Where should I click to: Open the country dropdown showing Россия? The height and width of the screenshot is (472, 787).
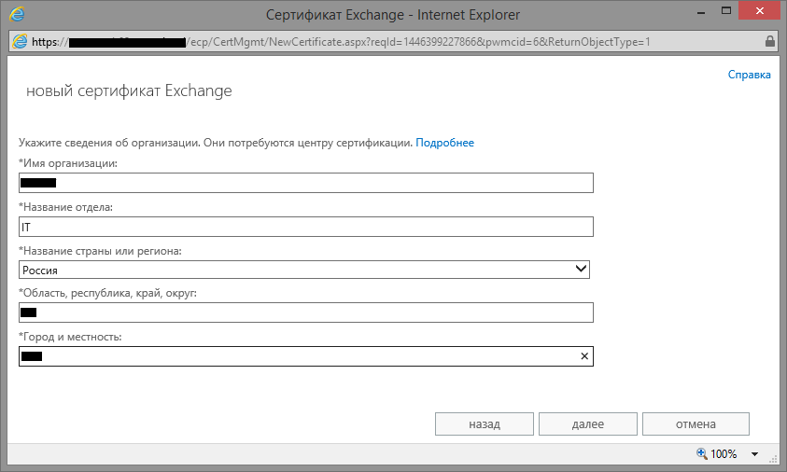304,270
